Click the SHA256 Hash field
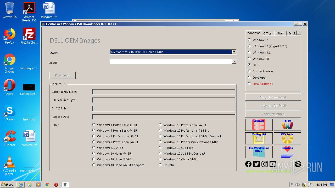 click(164, 109)
